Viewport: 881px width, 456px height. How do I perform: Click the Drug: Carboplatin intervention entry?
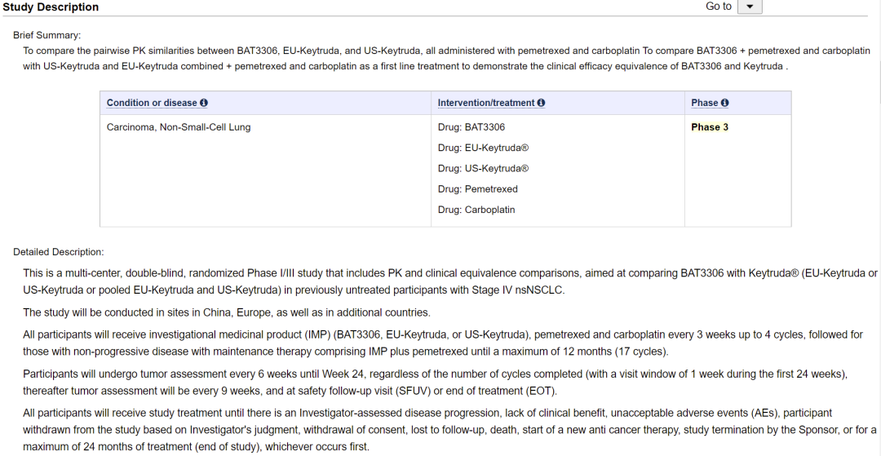coord(476,210)
